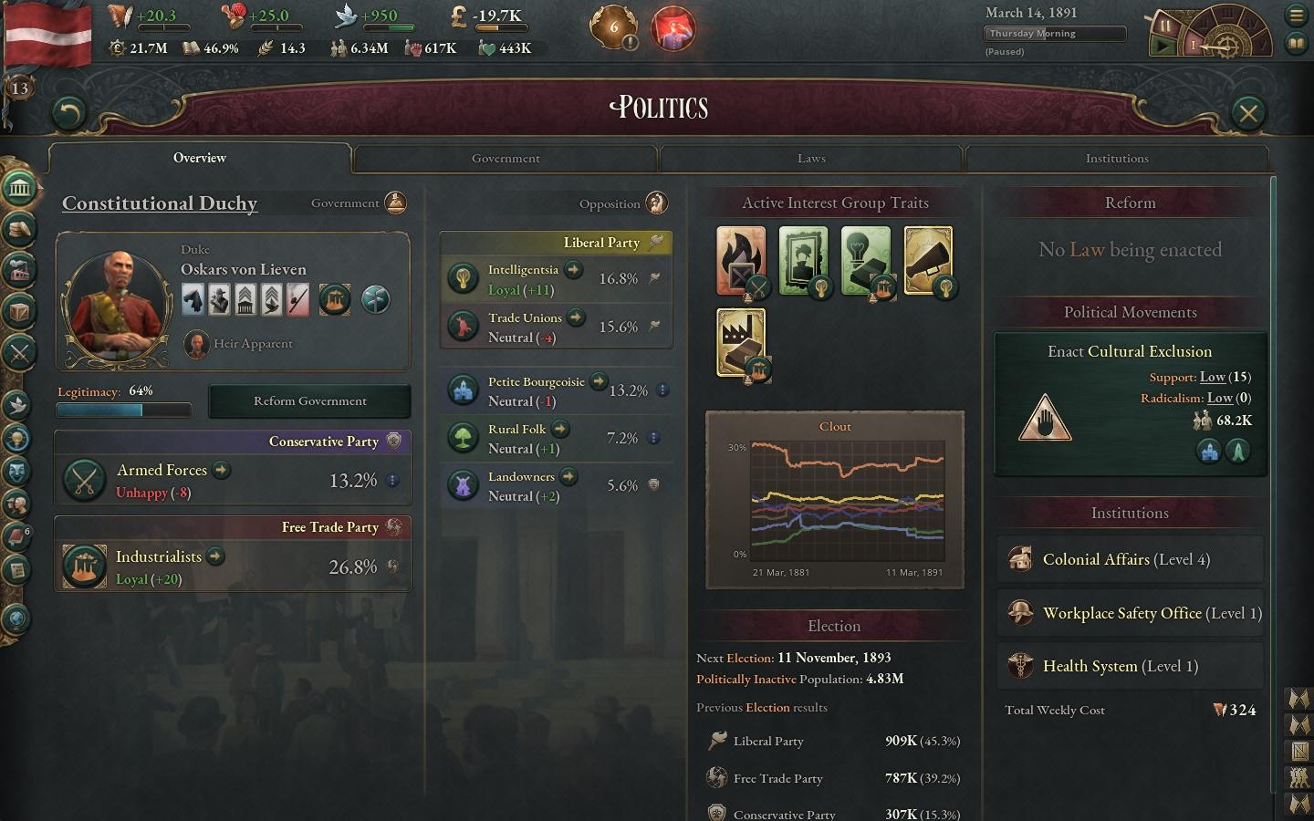The width and height of the screenshot is (1314, 821).
Task: Expand Armed Forces details arrow
Action: pos(221,470)
